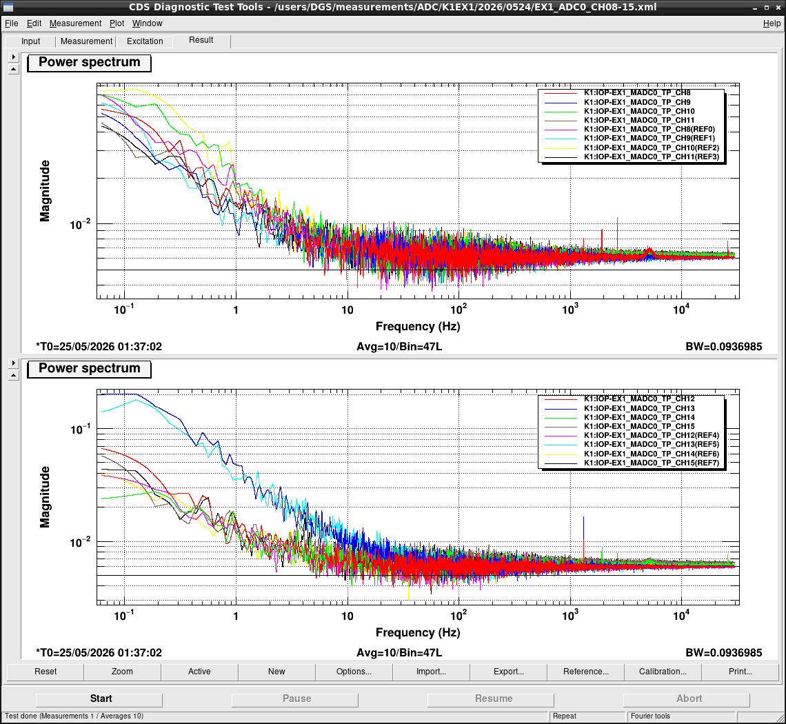Select the Measurement tab
786x724 pixels.
click(86, 41)
